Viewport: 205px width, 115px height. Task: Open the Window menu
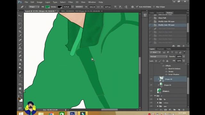pyautogui.click(x=92, y=2)
